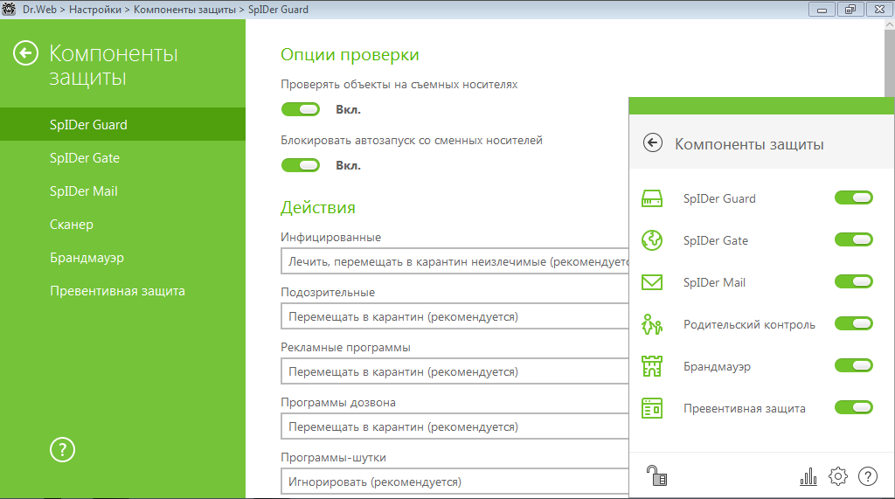895x499 pixels.
Task: Click the Dr.Web spider icon in title bar
Action: point(9,9)
